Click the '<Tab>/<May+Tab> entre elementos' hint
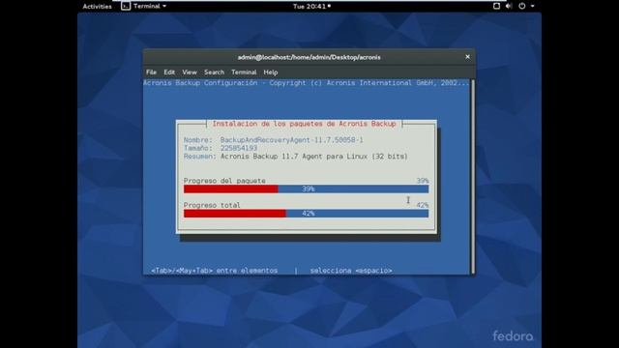 coord(214,271)
